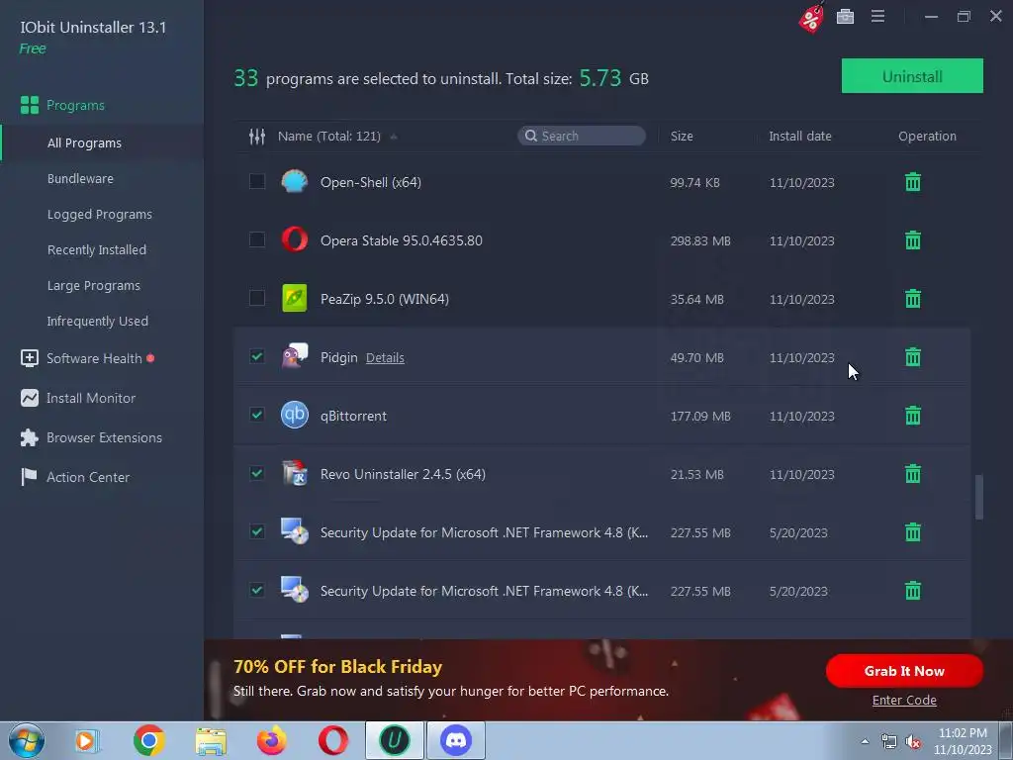Open the Opera taskbar icon
Screen dimensions: 1013x760
(x=333, y=740)
